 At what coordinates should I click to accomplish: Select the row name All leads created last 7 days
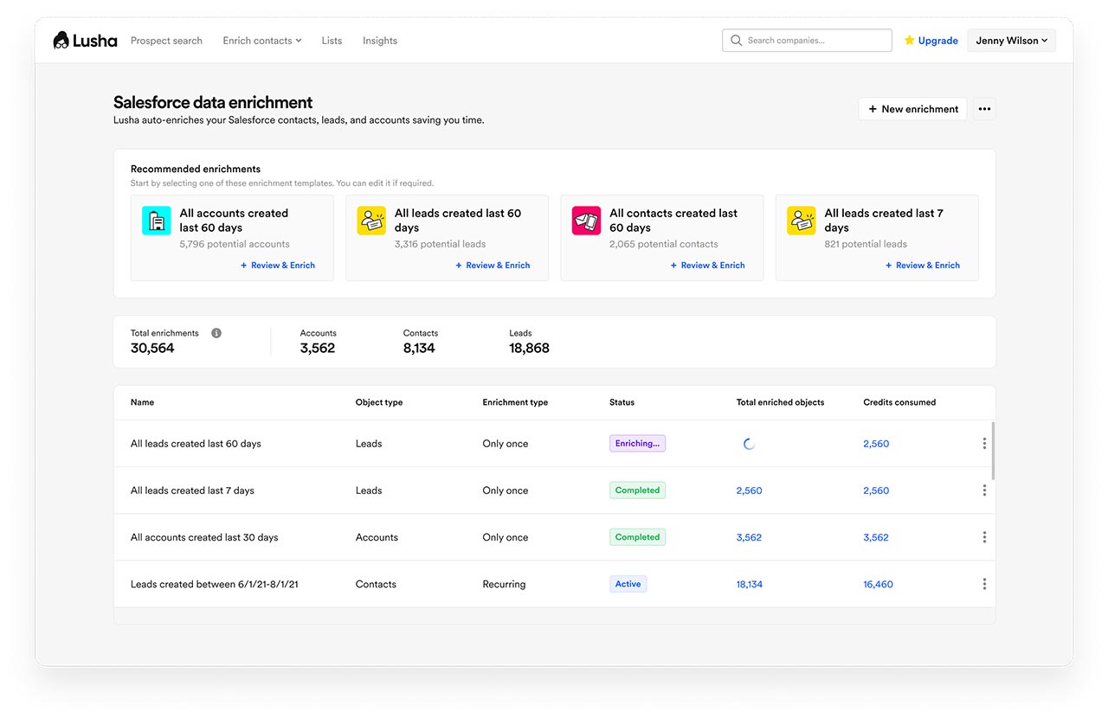pyautogui.click(x=192, y=490)
